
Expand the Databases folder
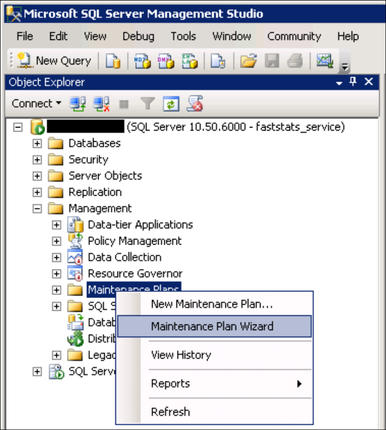click(x=37, y=144)
